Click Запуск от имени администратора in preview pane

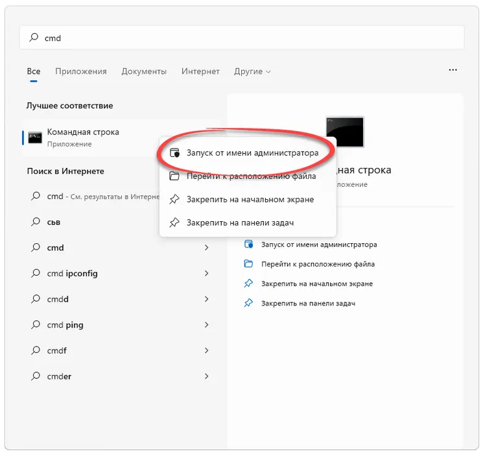tap(319, 245)
